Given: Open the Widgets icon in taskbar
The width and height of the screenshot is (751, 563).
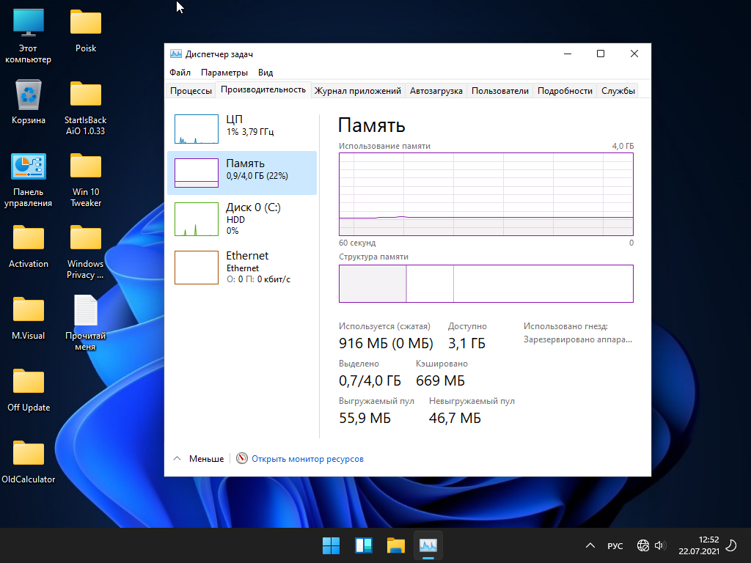Looking at the screenshot, I should [364, 545].
